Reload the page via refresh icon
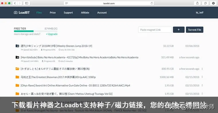The height and width of the screenshot is (113, 218). tap(152, 3)
